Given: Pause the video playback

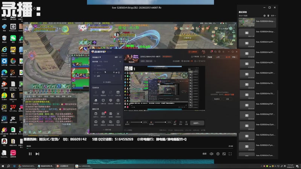Looking at the screenshot, I should [x=30, y=154].
